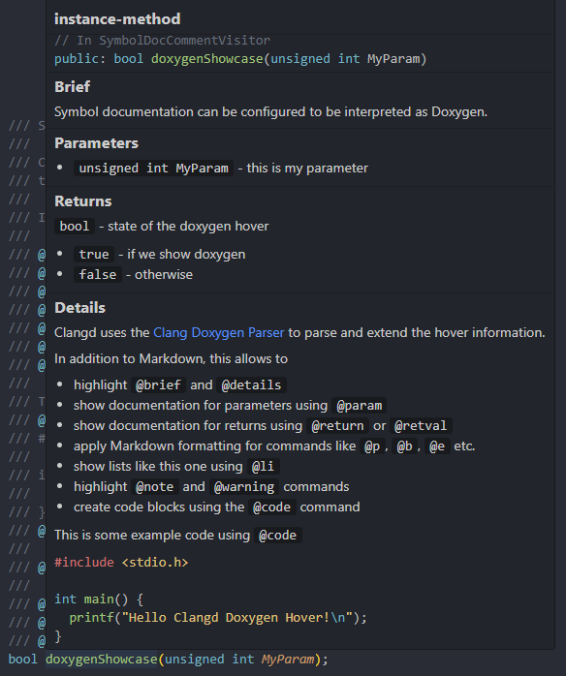Click "state of the doxygen hover" text
The width and height of the screenshot is (566, 676).
click(x=188, y=226)
